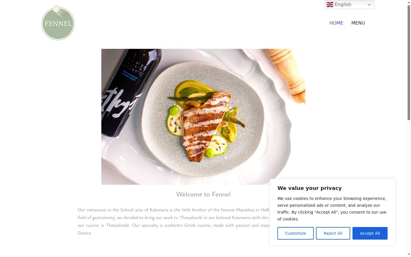Click the UK flag icon
Image resolution: width=411 pixels, height=257 pixels.
(330, 5)
